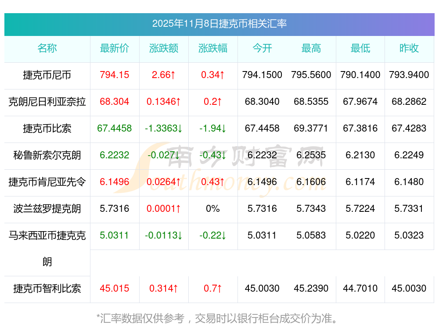Click the change amount 2.66↑
This screenshot has height=332, width=439.
164,75
